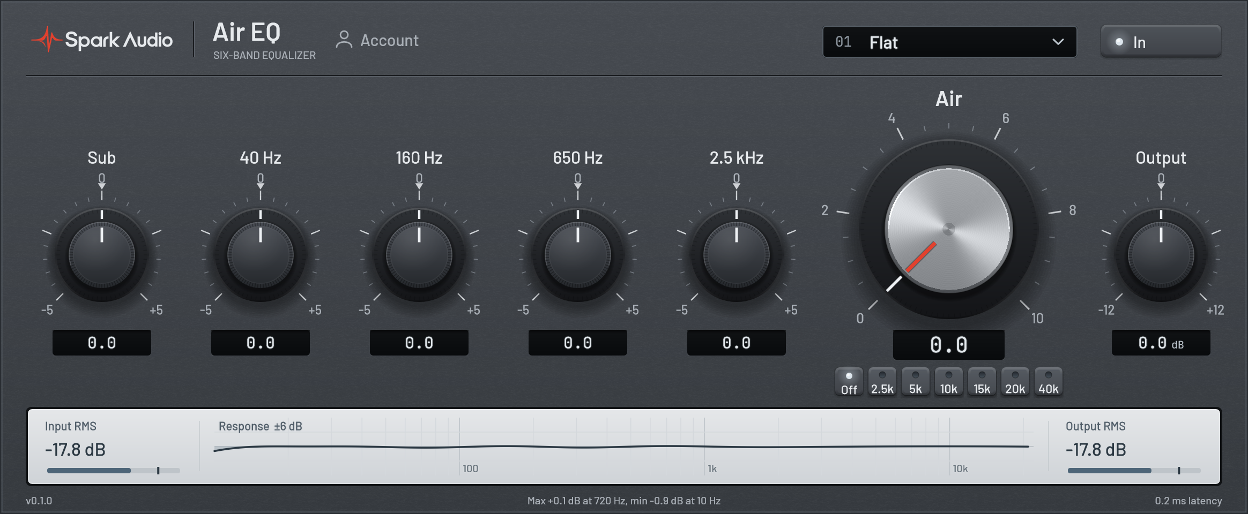Select the Off air frequency button
Screen dimensions: 1248x514
coord(849,382)
